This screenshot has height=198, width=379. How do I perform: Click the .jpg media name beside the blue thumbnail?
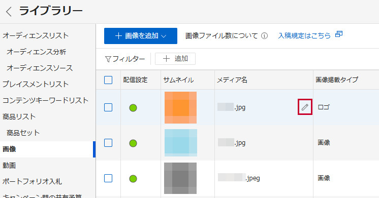point(232,143)
